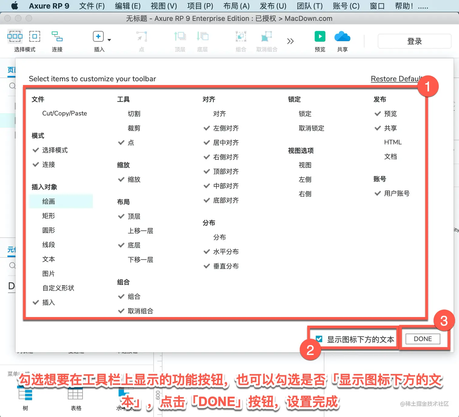Enable the 右侧 item under 视图选项
Viewport: 459px width, 417px height.
tap(305, 194)
